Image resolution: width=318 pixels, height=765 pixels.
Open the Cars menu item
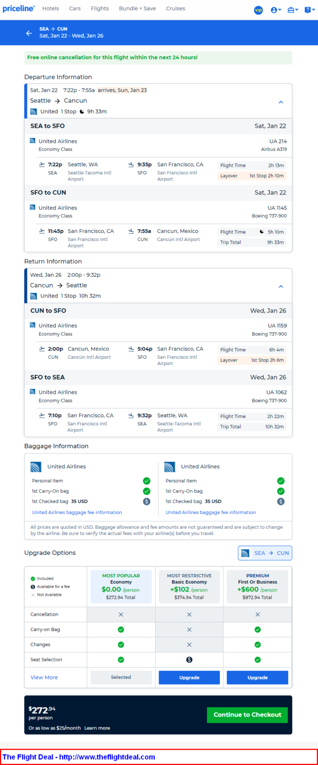75,9
